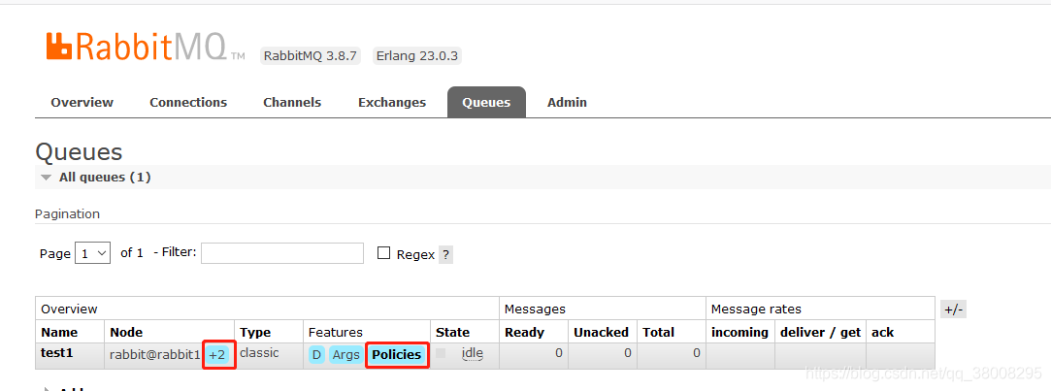Sort queues by Name column header

[58, 332]
